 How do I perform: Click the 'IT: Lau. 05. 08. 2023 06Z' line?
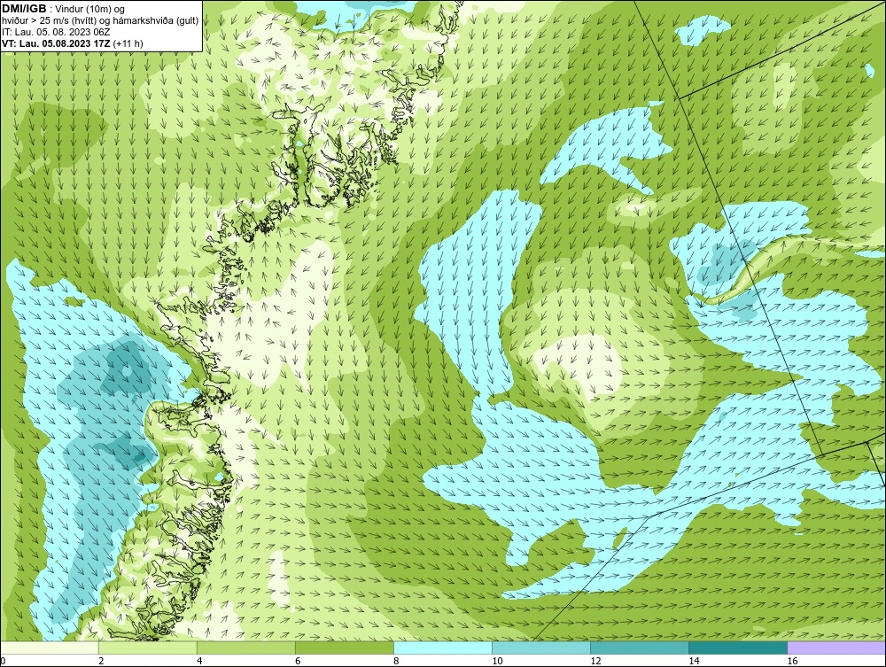coord(56,32)
